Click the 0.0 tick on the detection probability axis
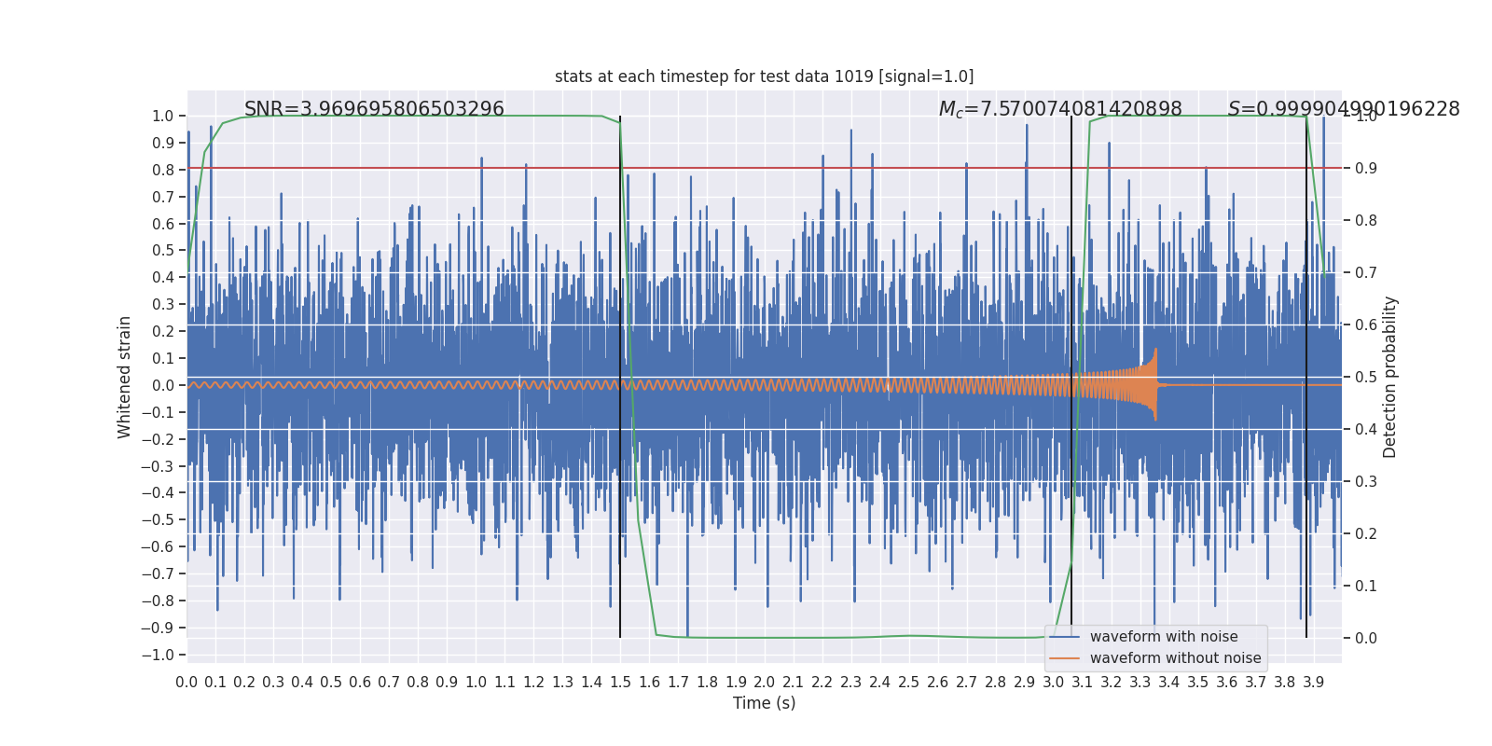Screen dimensions: 1492x746 (1366, 638)
